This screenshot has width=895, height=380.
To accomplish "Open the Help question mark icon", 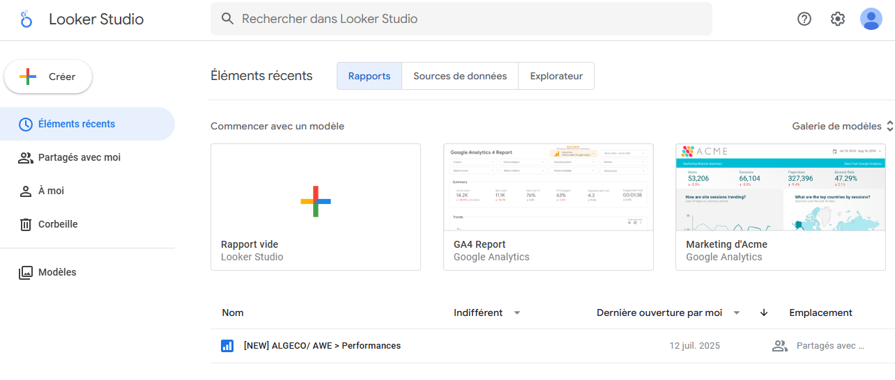I will [804, 19].
